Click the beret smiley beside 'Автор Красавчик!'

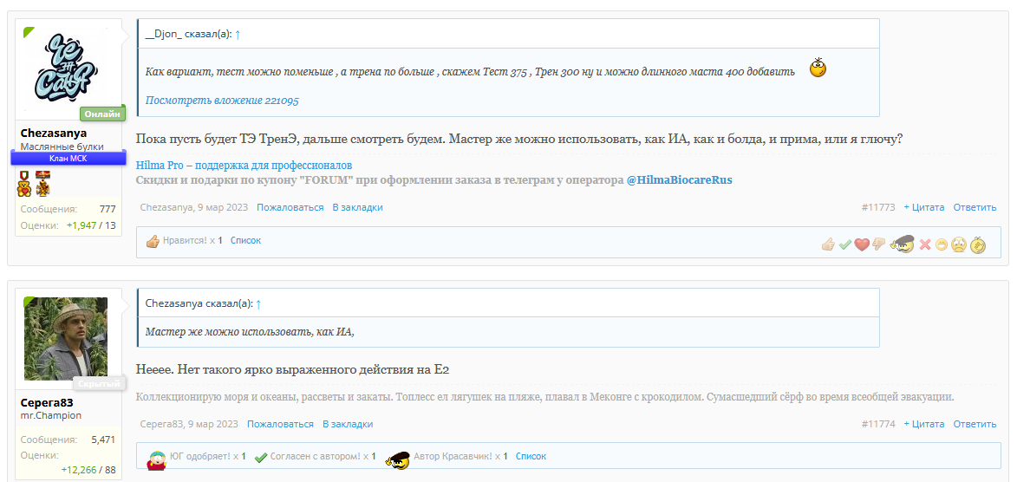tap(398, 459)
